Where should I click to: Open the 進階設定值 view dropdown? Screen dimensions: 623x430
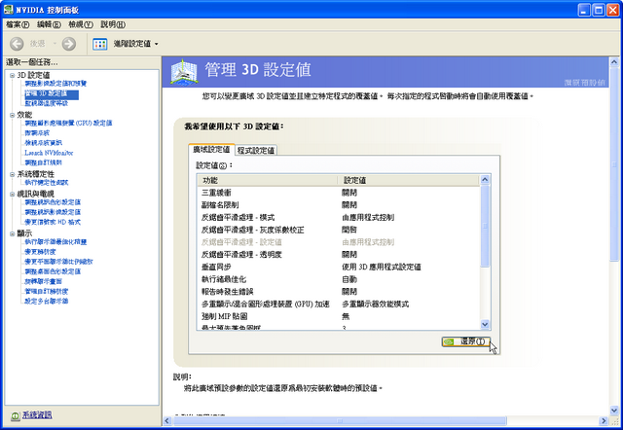coord(156,44)
